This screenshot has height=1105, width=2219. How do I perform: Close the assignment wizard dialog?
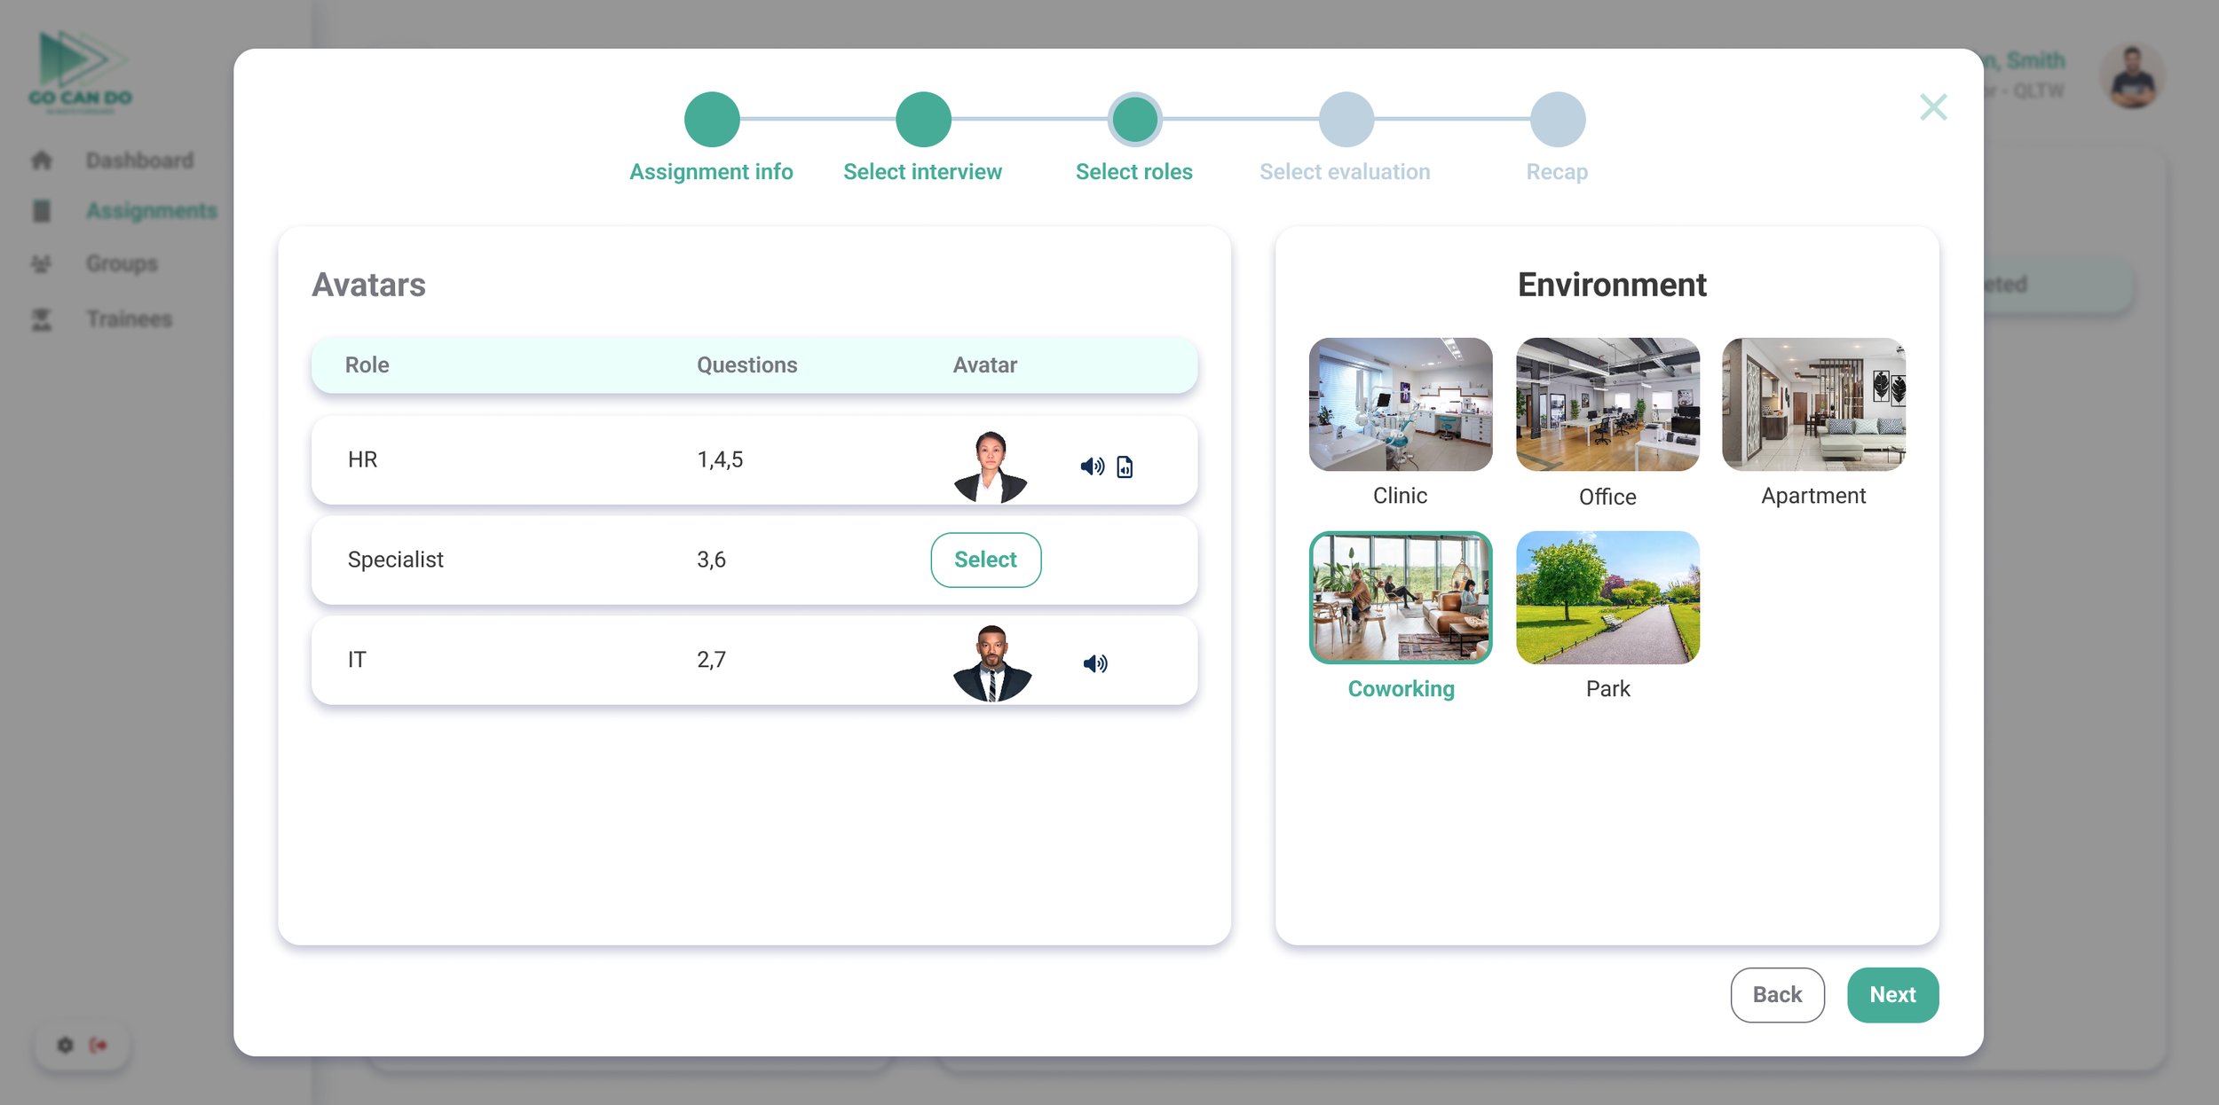coord(1933,107)
